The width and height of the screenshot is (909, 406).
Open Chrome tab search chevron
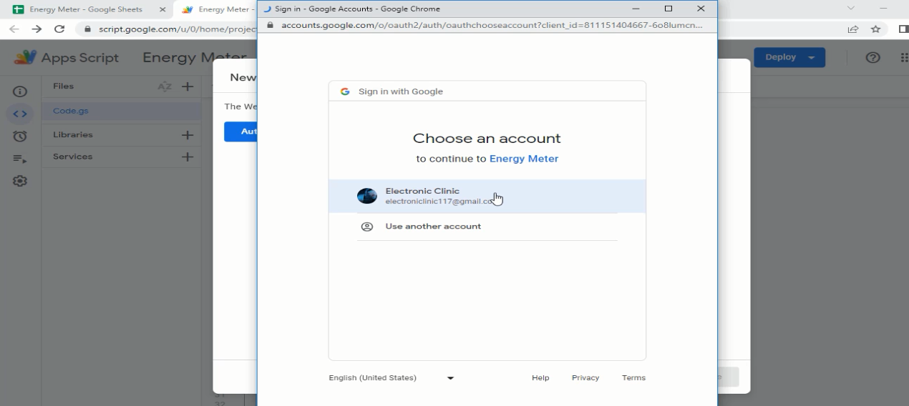point(851,9)
